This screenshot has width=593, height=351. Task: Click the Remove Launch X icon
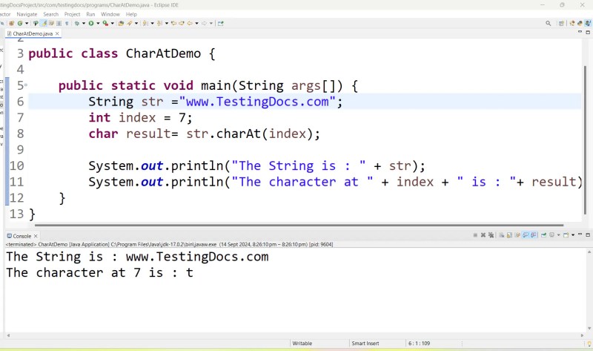[483, 235]
